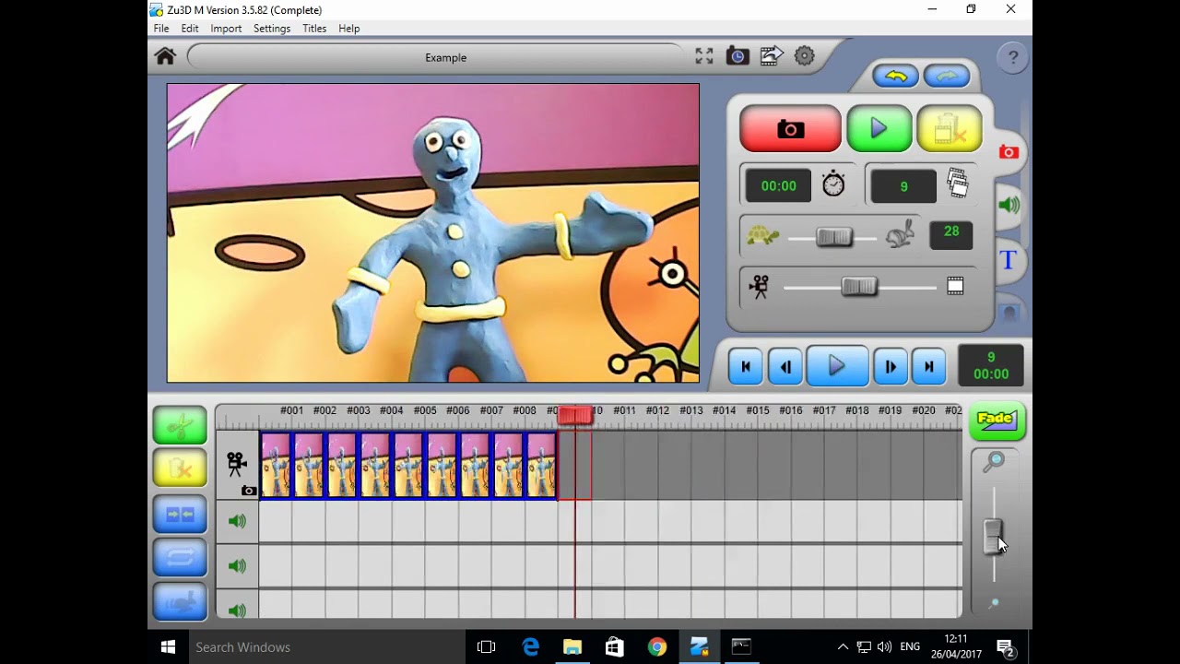The width and height of the screenshot is (1180, 664).
Task: Open the Help menu
Action: [x=349, y=29]
